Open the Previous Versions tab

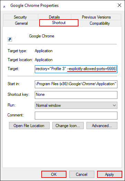coord(96,17)
